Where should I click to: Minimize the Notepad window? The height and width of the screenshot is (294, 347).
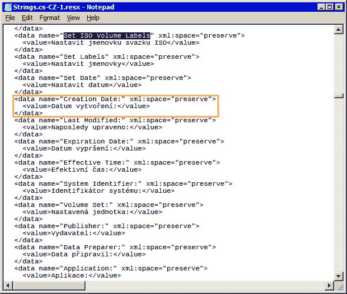[321, 7]
